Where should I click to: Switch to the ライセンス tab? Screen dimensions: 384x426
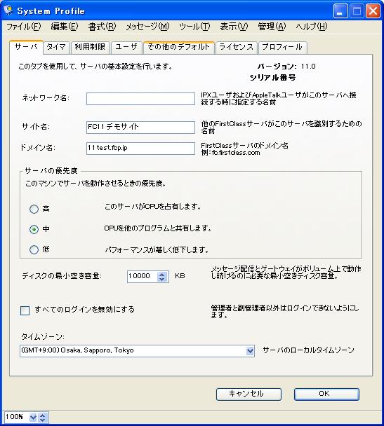click(x=236, y=47)
